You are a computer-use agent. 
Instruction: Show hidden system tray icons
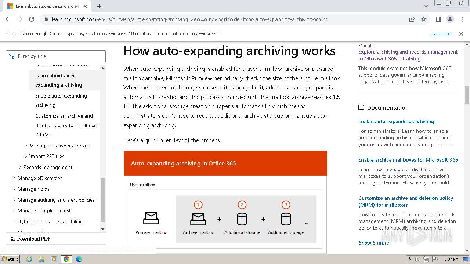409,259
